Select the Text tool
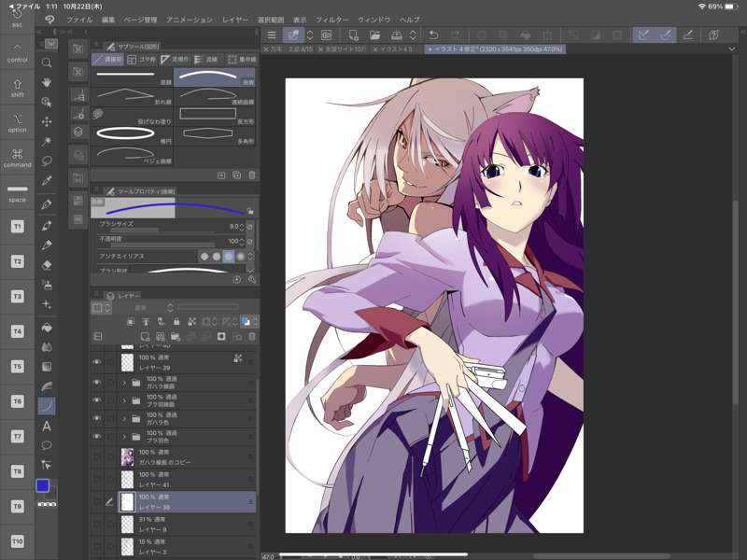747x560 pixels. 46,426
